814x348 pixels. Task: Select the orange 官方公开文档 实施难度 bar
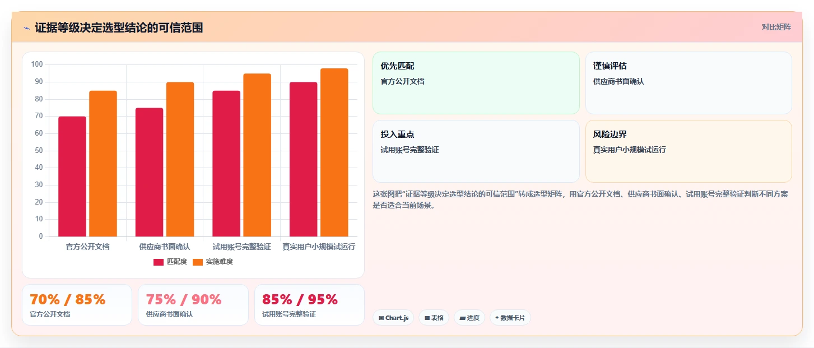click(103, 164)
